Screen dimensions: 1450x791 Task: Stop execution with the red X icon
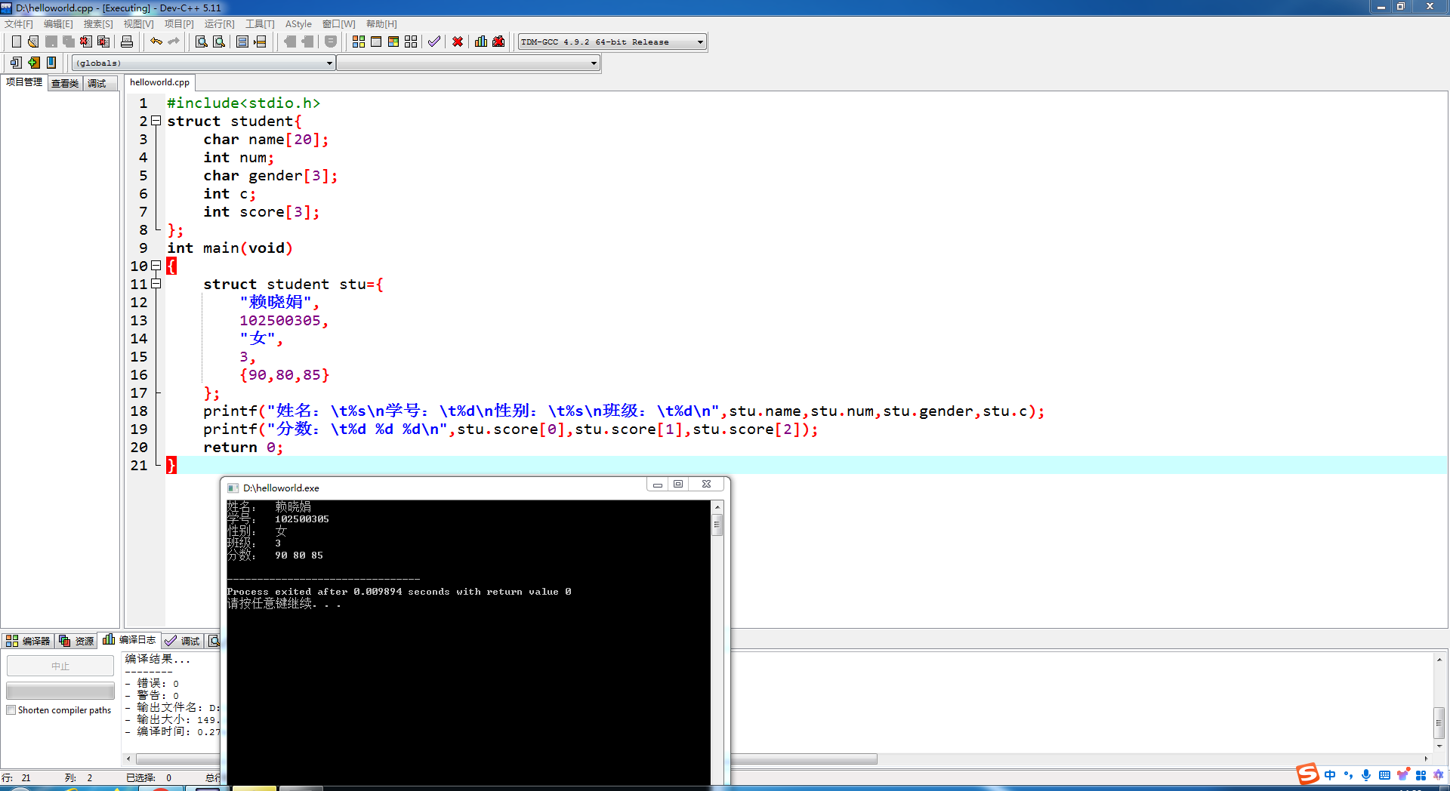click(458, 42)
